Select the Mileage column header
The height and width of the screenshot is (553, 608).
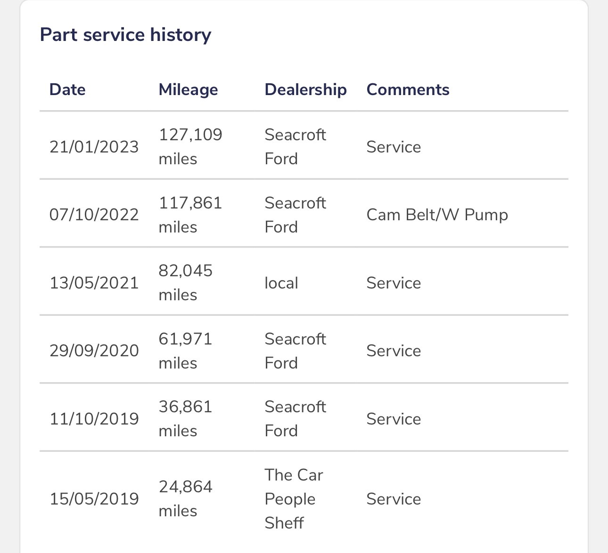(188, 89)
